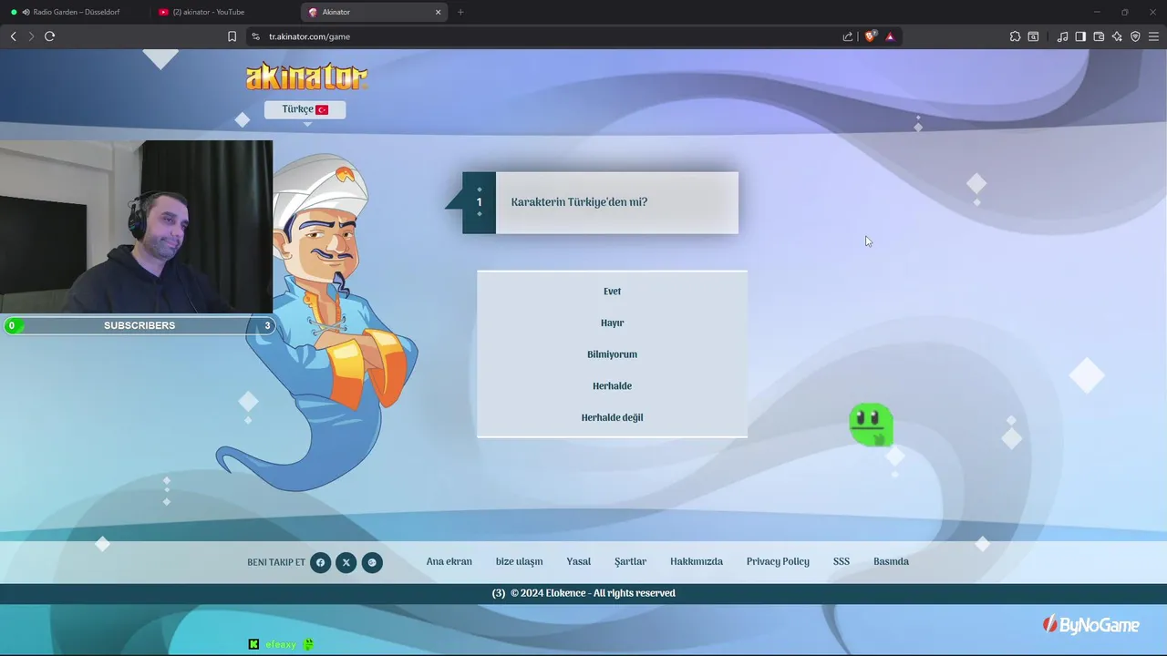The height and width of the screenshot is (656, 1167).
Task: Open Privacy Policy link
Action: [x=778, y=561]
